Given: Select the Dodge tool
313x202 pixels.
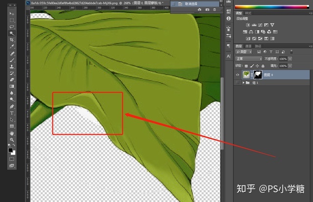Looking at the screenshot, I should tap(12, 99).
